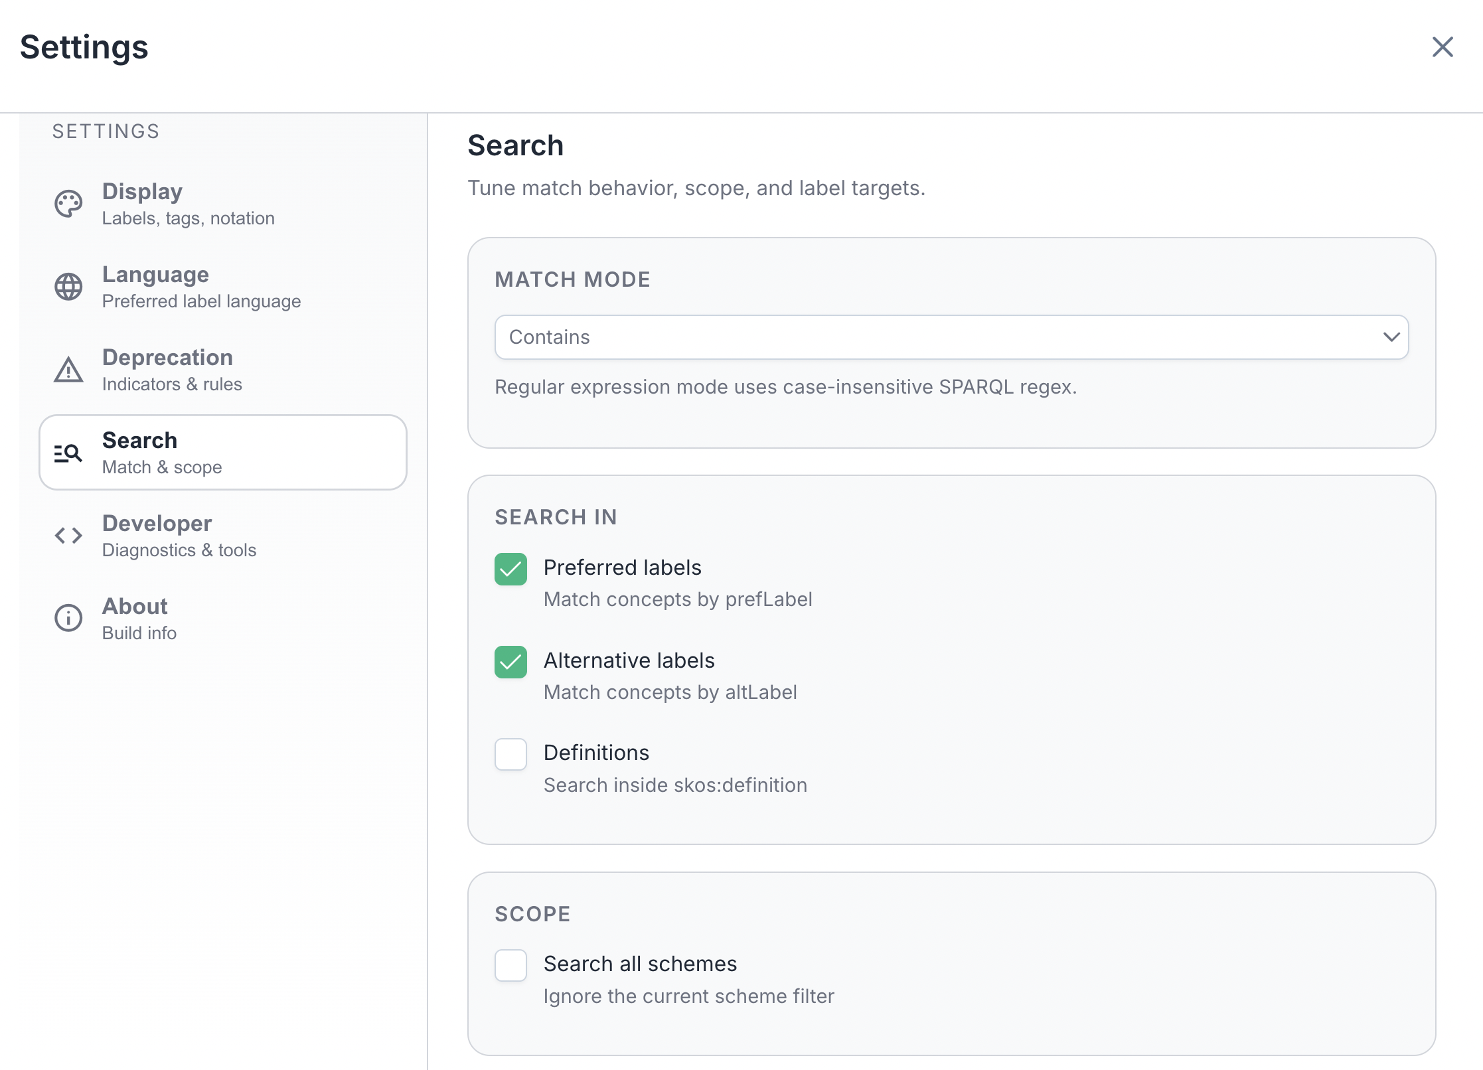Viewport: 1483px width, 1070px height.
Task: Select the Developer code brackets icon
Action: (x=67, y=535)
